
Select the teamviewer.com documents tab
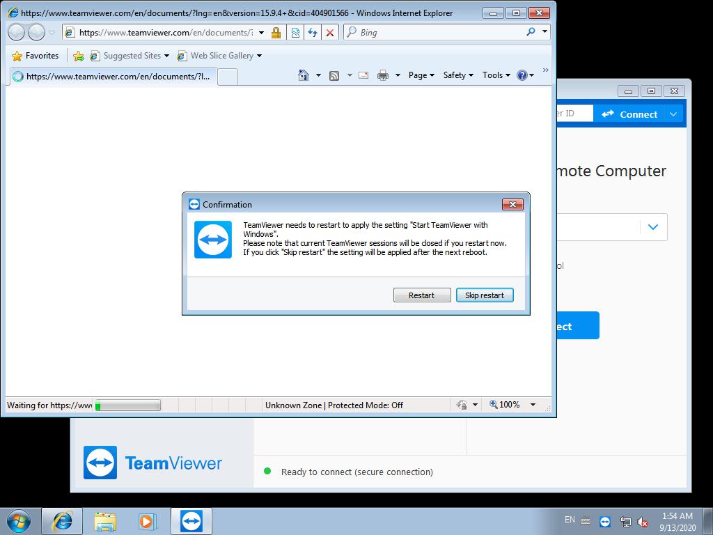pyautogui.click(x=113, y=77)
